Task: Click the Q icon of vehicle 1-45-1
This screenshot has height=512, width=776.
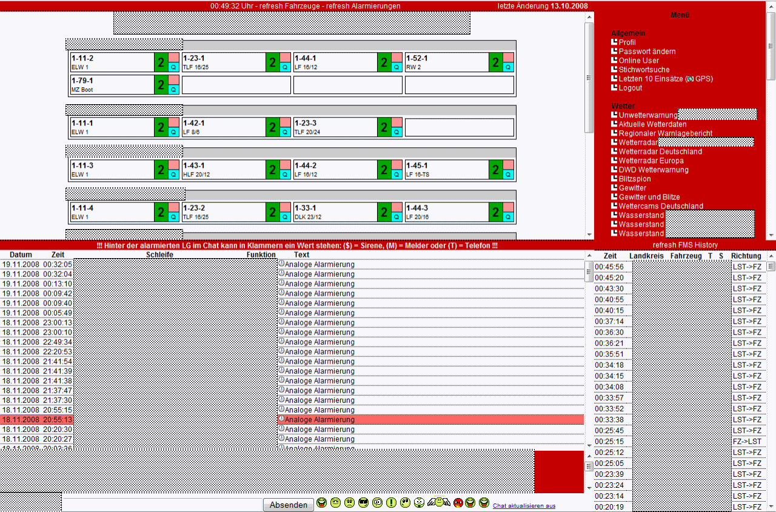Action: tap(509, 175)
